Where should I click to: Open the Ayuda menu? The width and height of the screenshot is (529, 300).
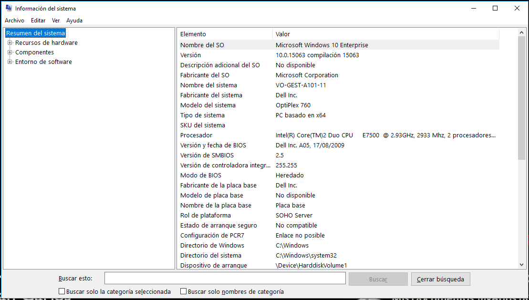(x=74, y=21)
